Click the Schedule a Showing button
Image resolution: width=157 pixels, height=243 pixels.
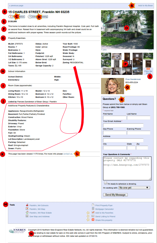[38, 16]
